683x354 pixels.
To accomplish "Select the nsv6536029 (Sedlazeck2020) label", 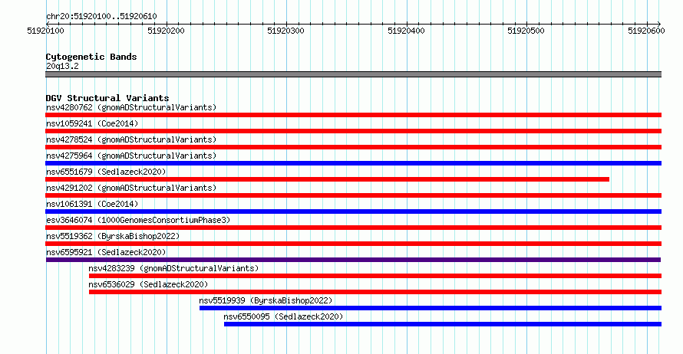I will 148,284.
